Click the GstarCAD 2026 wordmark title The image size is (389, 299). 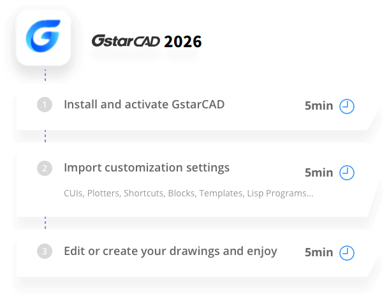(x=146, y=42)
